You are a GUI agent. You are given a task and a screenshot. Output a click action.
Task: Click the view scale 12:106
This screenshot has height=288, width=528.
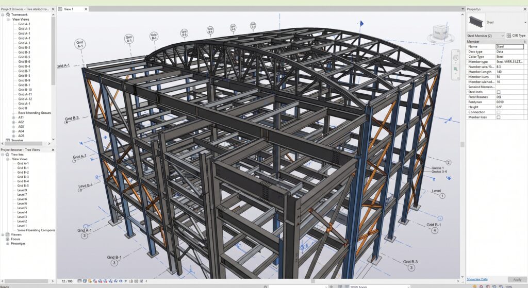[x=67, y=281]
